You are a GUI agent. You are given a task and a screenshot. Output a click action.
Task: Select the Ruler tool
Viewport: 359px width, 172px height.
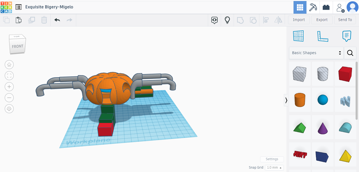click(x=322, y=36)
